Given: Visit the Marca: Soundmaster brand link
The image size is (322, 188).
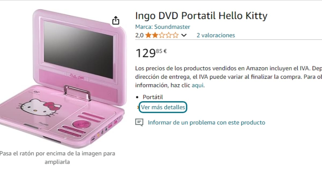Looking at the screenshot, I should click(x=163, y=27).
